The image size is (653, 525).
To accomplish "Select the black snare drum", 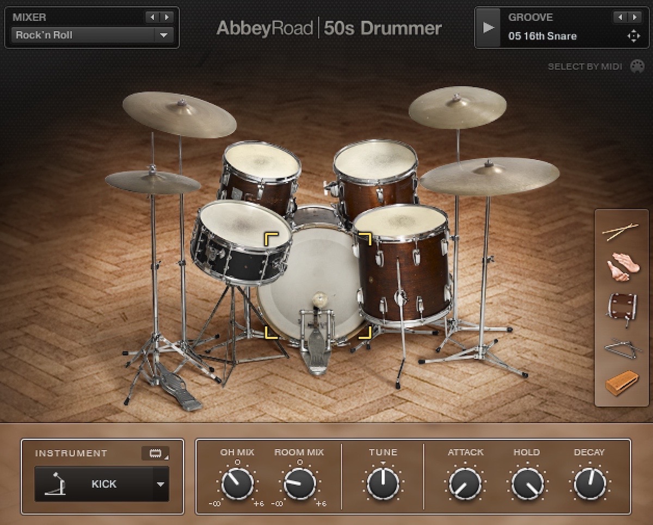I will coord(242,242).
